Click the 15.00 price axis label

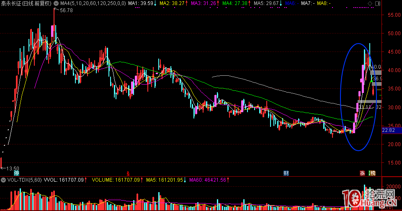pyautogui.click(x=394, y=163)
